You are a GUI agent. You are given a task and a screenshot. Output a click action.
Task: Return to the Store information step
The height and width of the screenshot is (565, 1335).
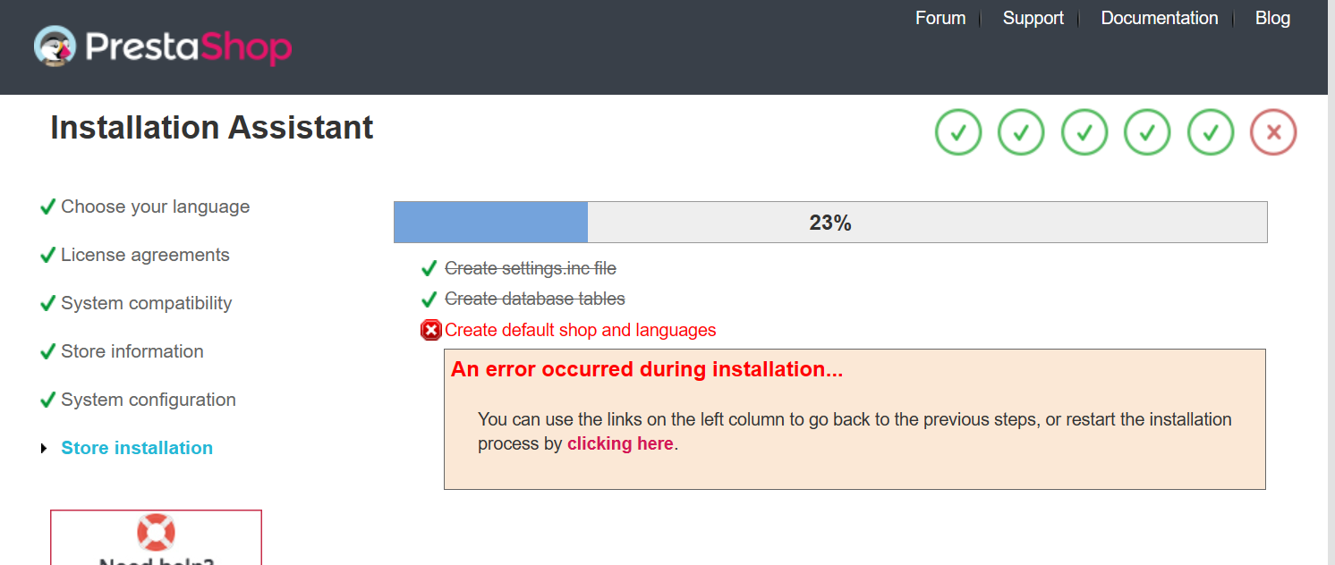tap(132, 351)
